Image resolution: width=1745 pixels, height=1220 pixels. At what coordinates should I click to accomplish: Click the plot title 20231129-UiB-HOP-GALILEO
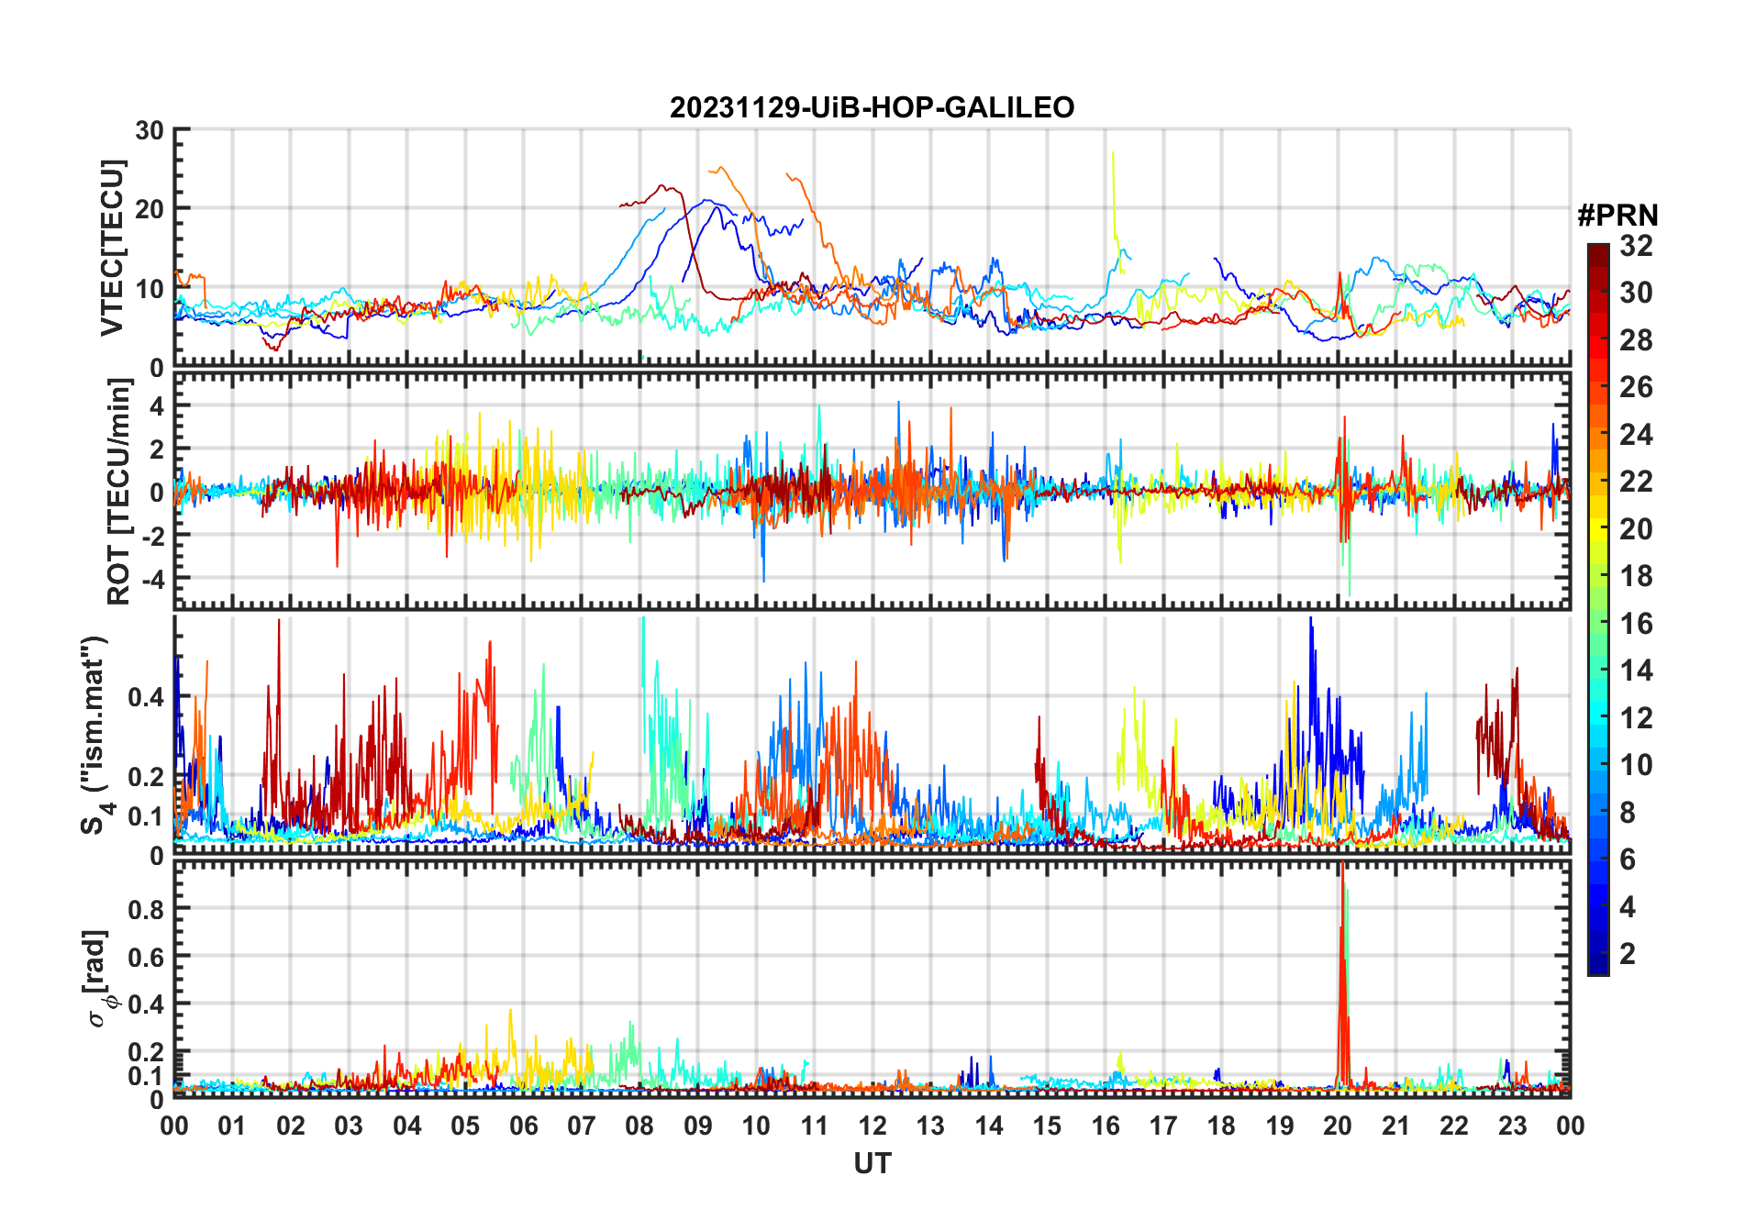tap(872, 107)
